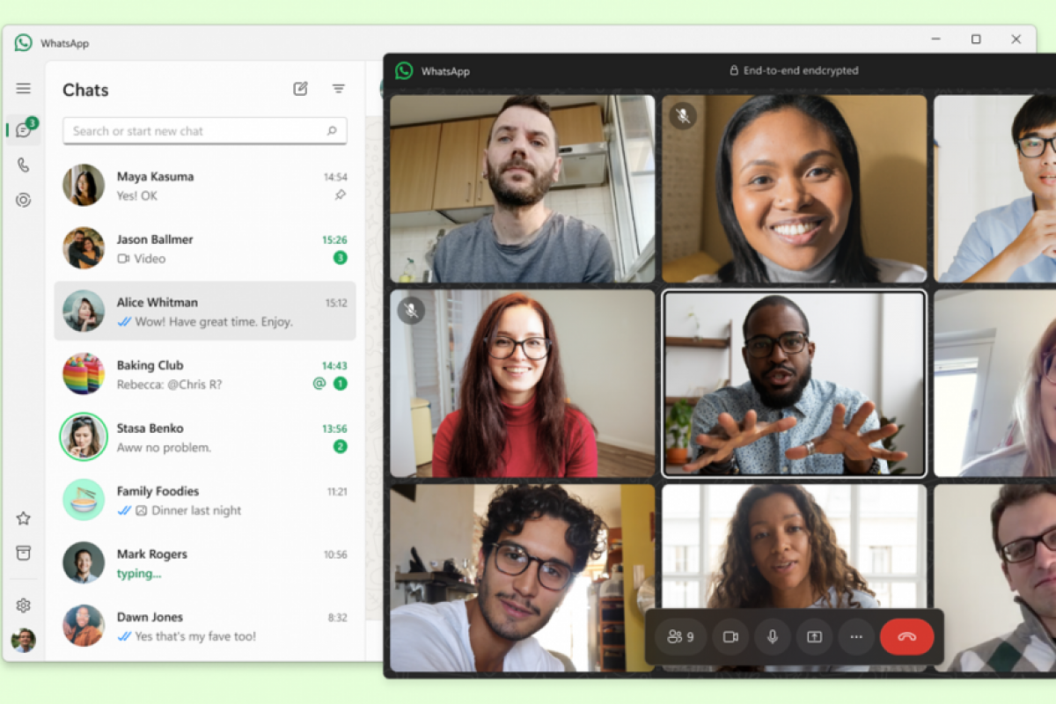1056x704 pixels.
Task: Open Starred messages in the sidebar
Action: (x=24, y=518)
